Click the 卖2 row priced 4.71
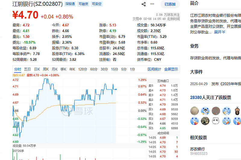Viewport: 241px width, 160px height. 163,100
